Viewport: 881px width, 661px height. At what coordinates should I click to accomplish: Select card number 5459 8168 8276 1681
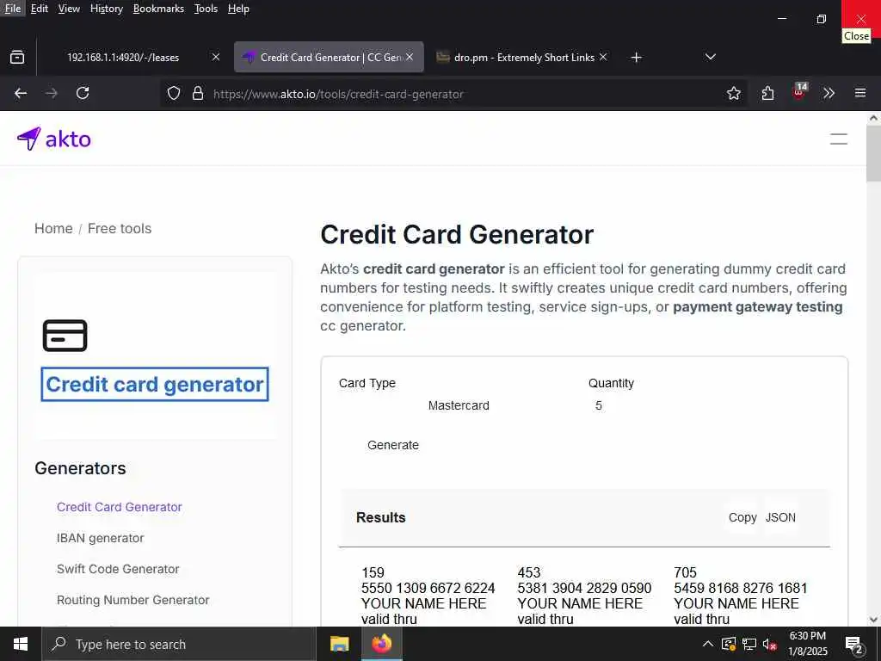[741, 588]
